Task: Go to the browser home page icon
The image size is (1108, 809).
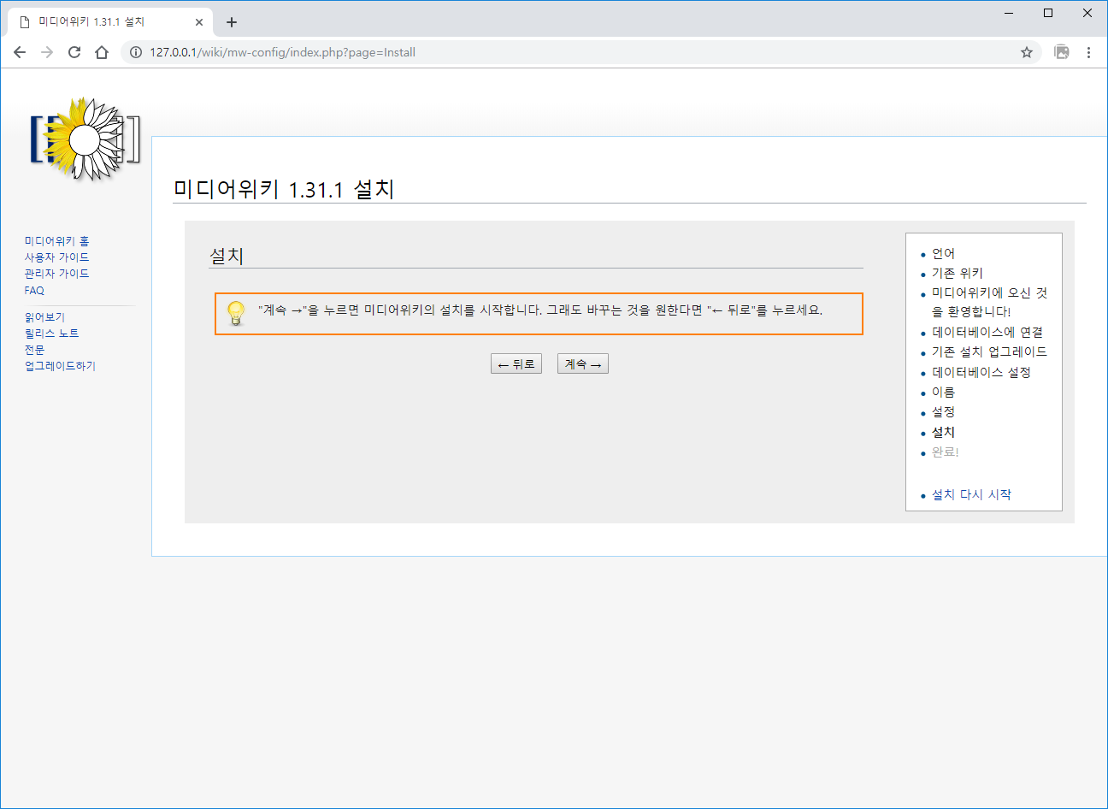Action: [x=102, y=52]
